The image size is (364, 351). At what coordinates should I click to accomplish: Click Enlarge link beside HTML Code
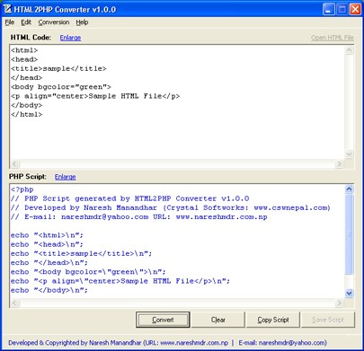[x=70, y=38]
